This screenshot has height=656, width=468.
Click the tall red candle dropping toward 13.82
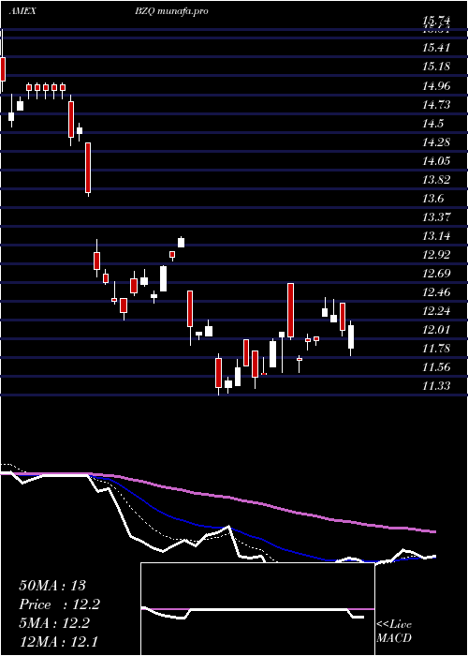tap(88, 168)
